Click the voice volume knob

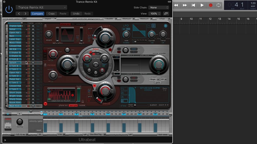point(158,65)
